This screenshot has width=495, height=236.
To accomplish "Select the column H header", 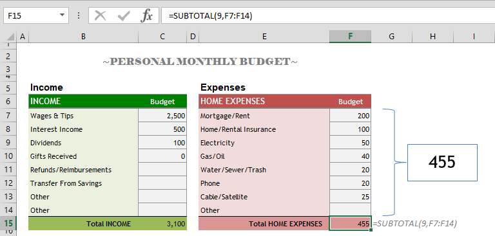I will click(432, 37).
